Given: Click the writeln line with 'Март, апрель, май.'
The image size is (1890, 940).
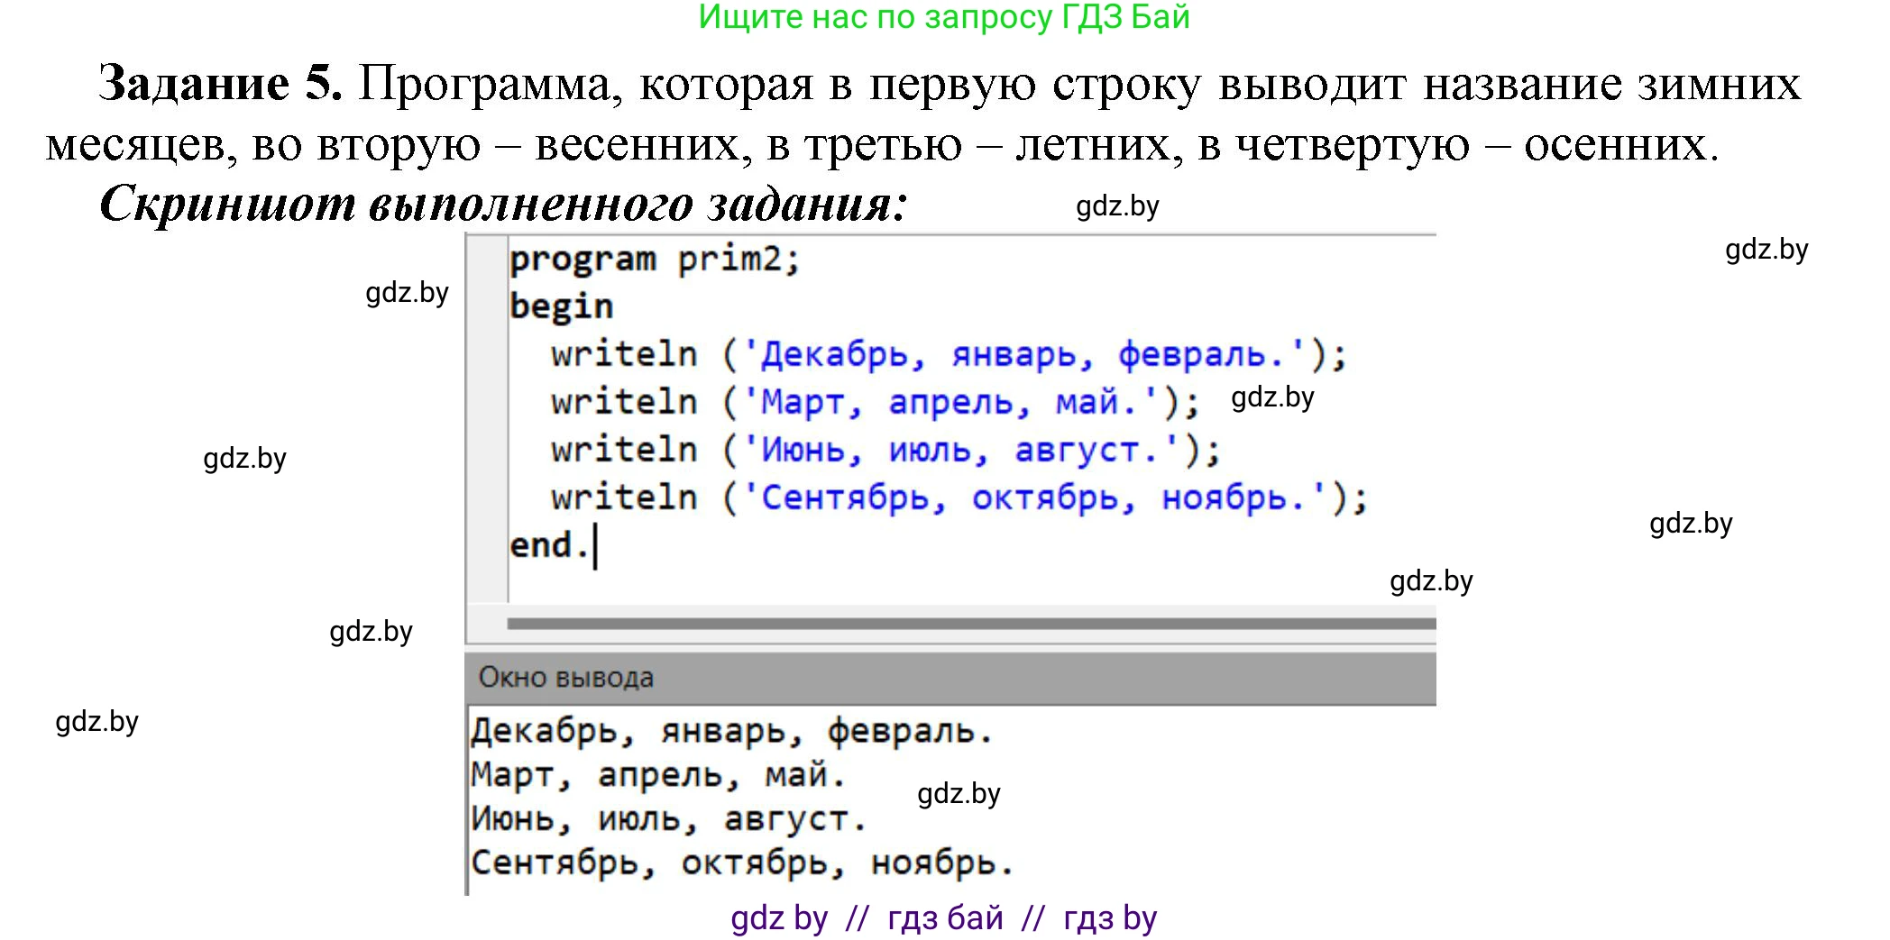Looking at the screenshot, I should click(x=875, y=402).
